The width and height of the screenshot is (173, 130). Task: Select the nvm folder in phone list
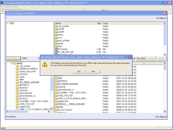[60, 38]
